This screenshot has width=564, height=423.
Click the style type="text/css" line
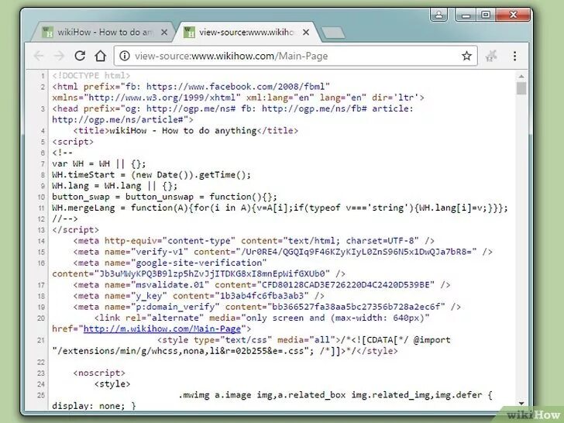point(251,346)
